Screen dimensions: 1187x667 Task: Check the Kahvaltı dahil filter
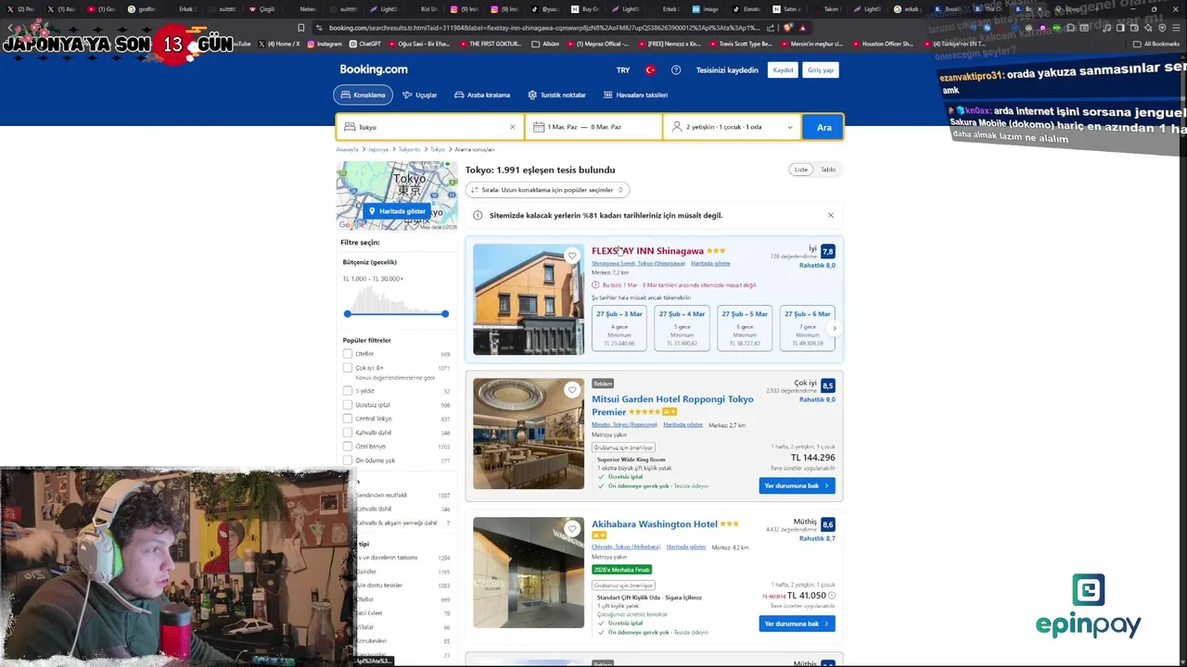[348, 433]
